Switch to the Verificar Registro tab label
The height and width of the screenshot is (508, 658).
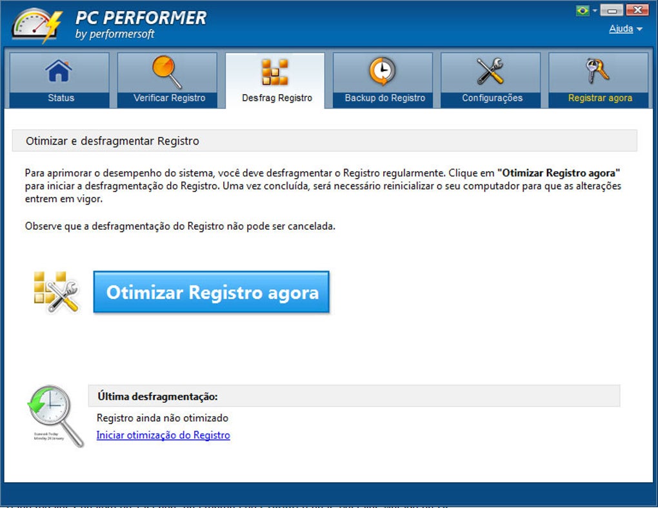pos(169,98)
